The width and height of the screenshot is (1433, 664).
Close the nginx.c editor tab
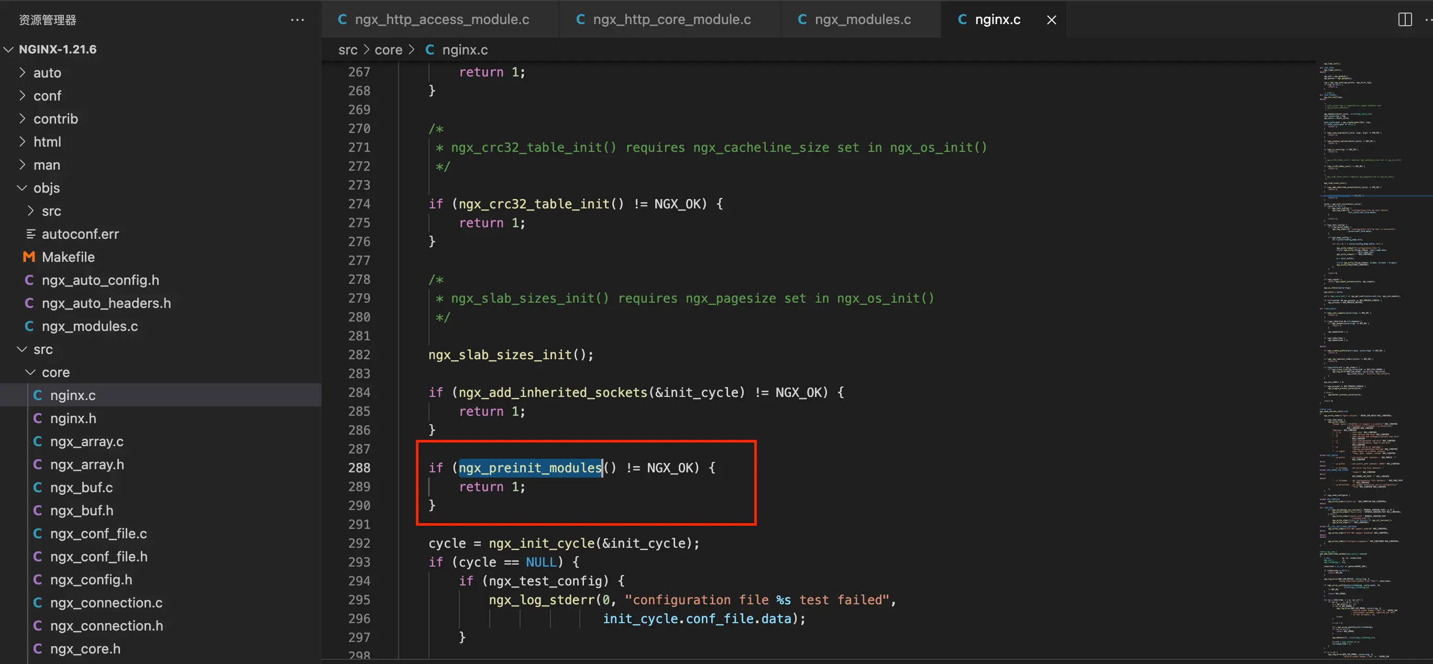pos(1051,20)
